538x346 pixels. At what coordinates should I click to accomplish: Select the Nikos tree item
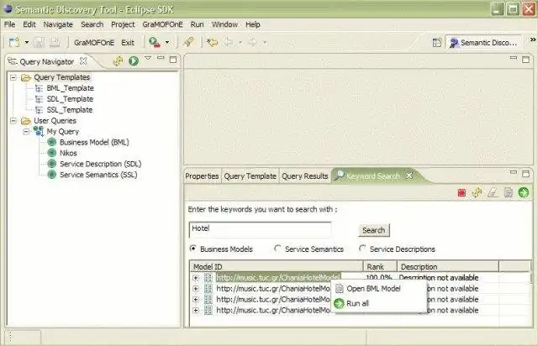point(68,154)
